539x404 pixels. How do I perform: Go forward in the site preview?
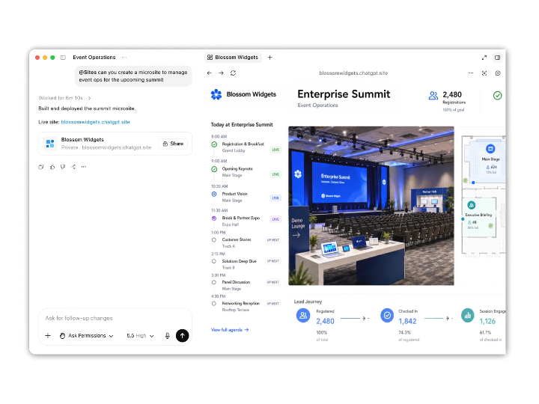[x=221, y=73]
